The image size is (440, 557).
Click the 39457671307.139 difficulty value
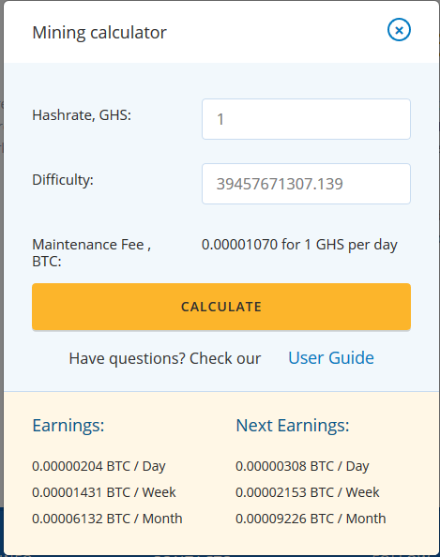tap(280, 184)
